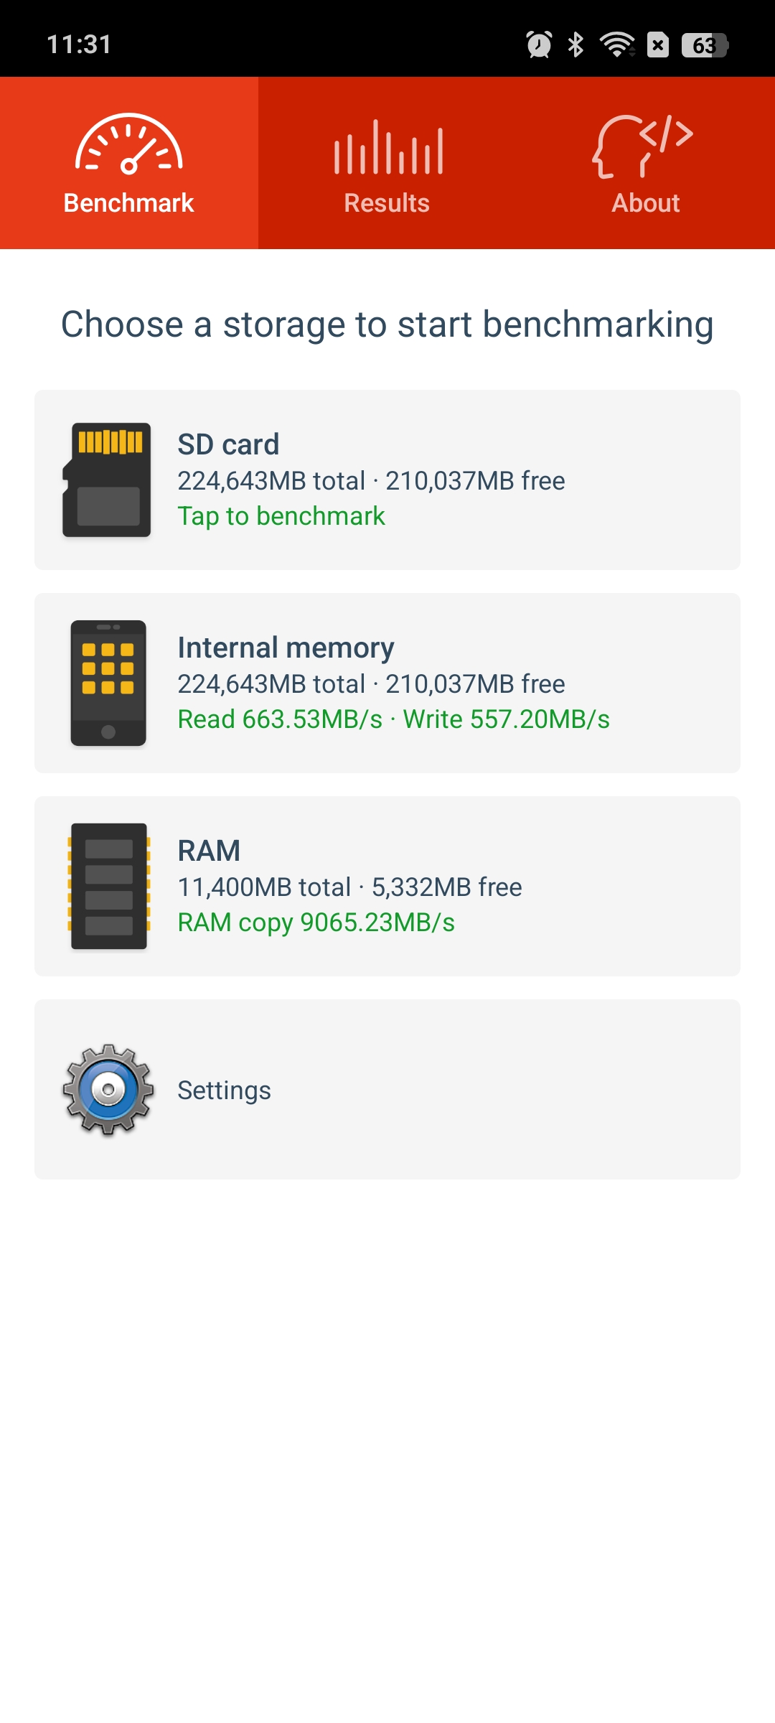Click the RAM copy speed result
The width and height of the screenshot is (775, 1723).
(x=316, y=923)
